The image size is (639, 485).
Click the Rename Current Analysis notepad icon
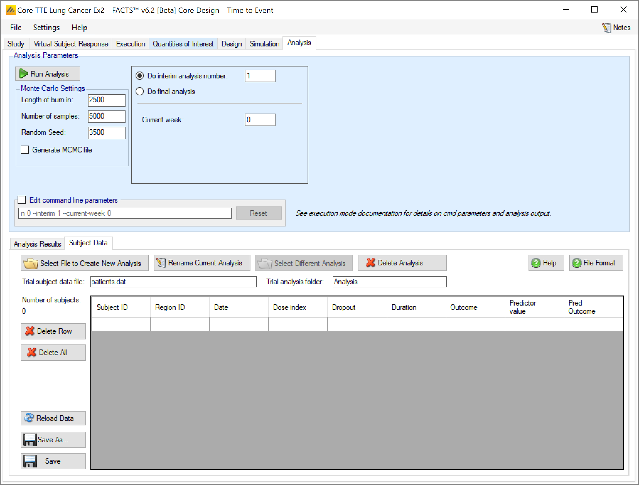[161, 263]
